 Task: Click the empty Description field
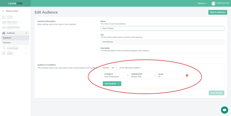point(162,55)
